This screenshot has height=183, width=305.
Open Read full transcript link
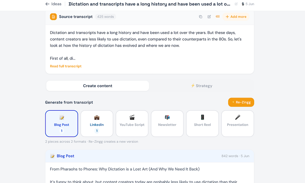coord(66,66)
